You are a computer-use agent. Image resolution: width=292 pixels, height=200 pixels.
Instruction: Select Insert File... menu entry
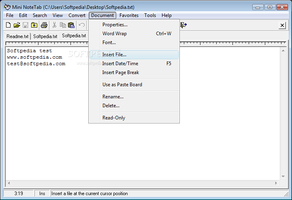(x=134, y=55)
